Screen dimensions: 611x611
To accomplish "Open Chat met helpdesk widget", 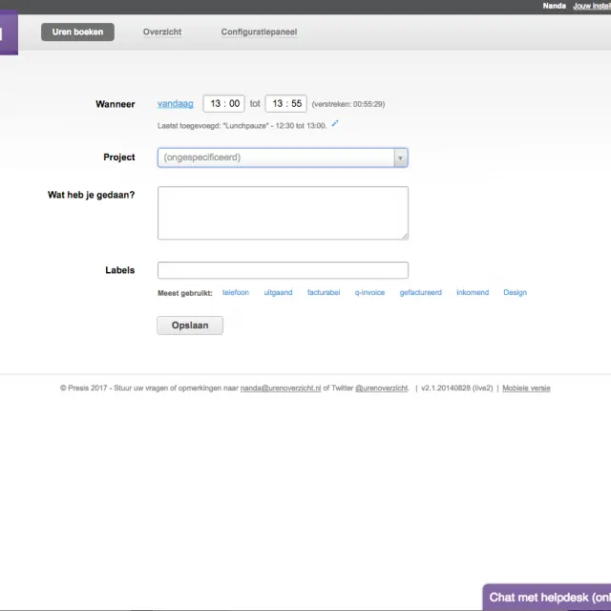I will point(547,598).
